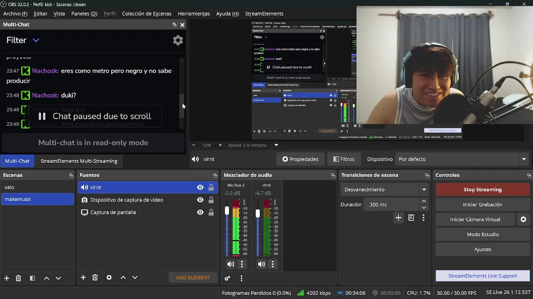Click vlrnt volume slider handle
This screenshot has width=533, height=299.
click(x=258, y=213)
